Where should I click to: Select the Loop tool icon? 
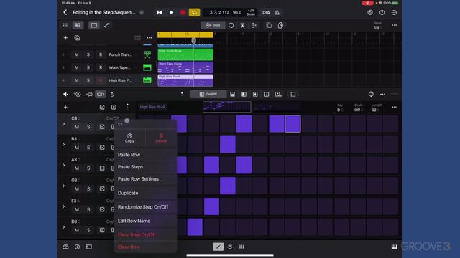pyautogui.click(x=231, y=26)
